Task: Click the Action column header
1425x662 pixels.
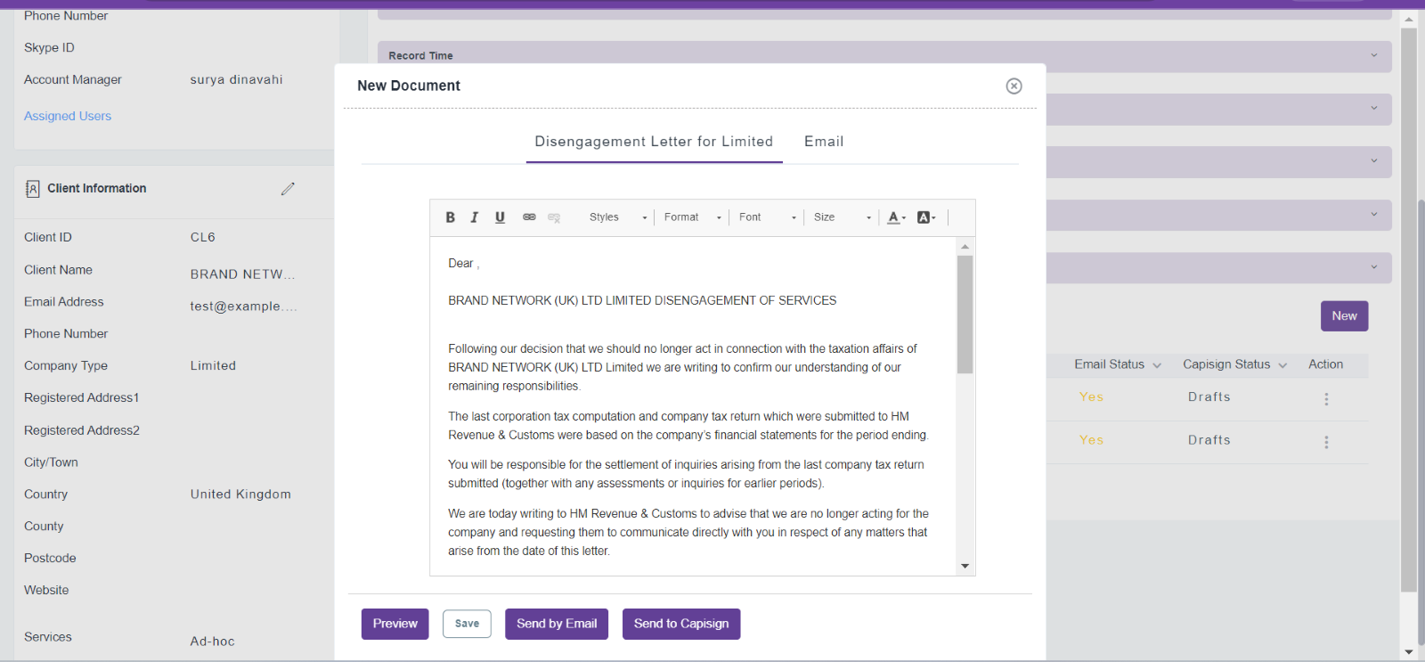Action: (1325, 364)
